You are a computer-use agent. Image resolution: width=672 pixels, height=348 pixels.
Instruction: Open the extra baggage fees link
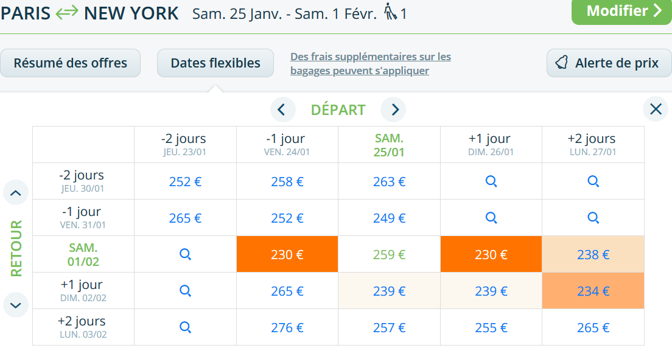pos(370,64)
